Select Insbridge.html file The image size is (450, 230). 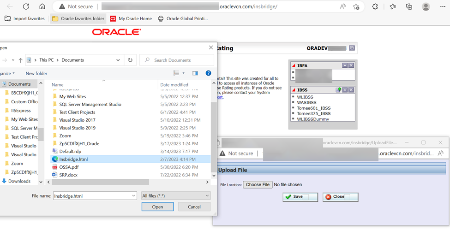point(131,159)
